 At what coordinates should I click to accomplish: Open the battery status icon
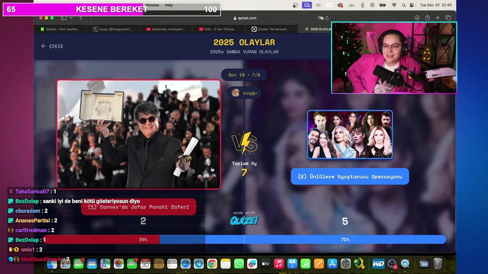point(383,5)
